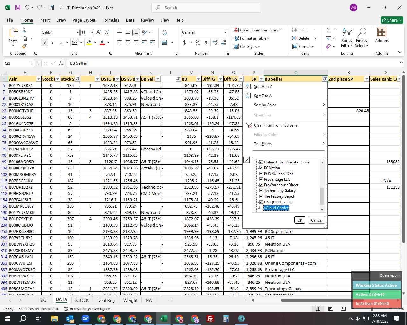Click Cancel in filter menu
This screenshot has width=407, height=325.
tap(316, 220)
